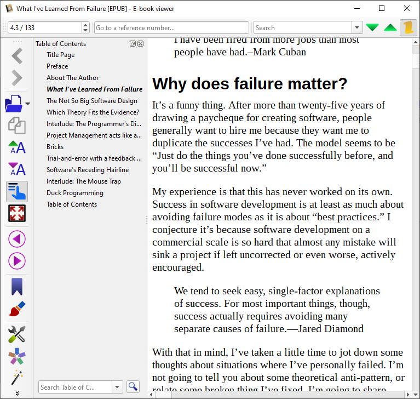Go to previous page with purple left arrow
Screen dimensions: 420x399
tap(17, 239)
